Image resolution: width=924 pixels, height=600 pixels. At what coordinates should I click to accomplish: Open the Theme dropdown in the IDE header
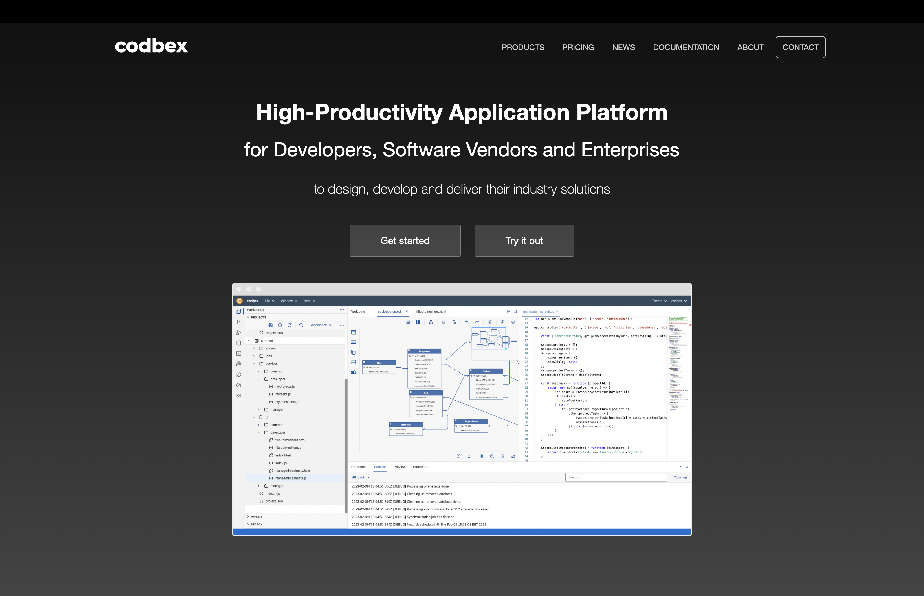pyautogui.click(x=659, y=301)
